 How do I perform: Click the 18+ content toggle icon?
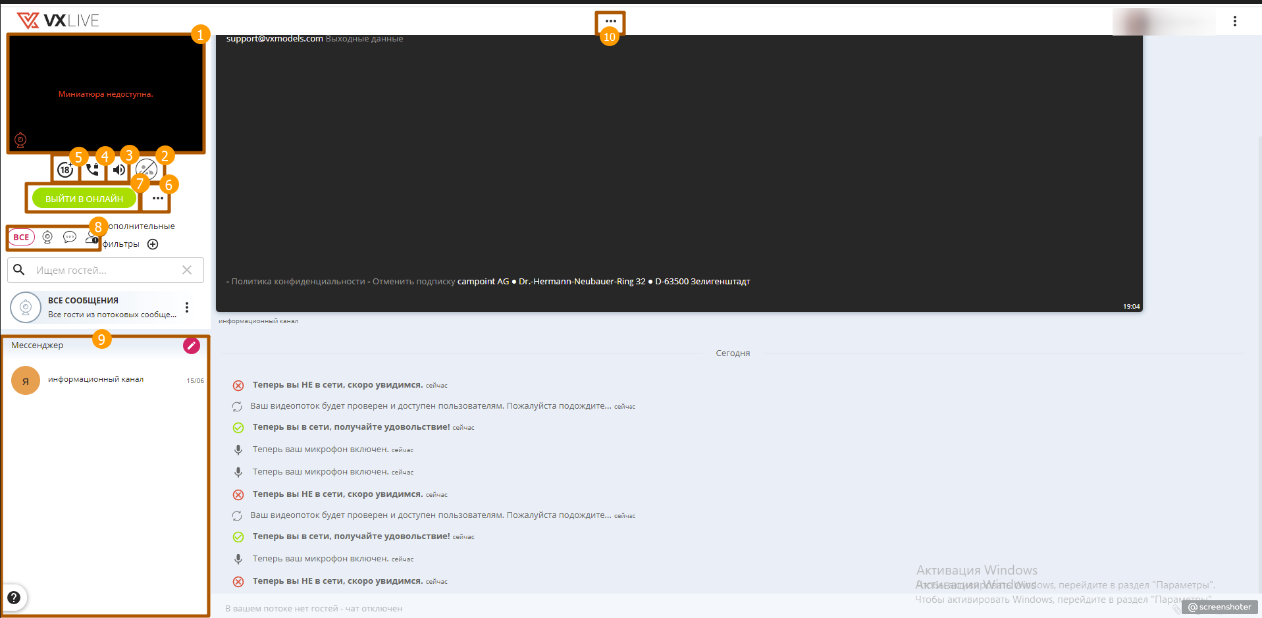click(x=65, y=170)
